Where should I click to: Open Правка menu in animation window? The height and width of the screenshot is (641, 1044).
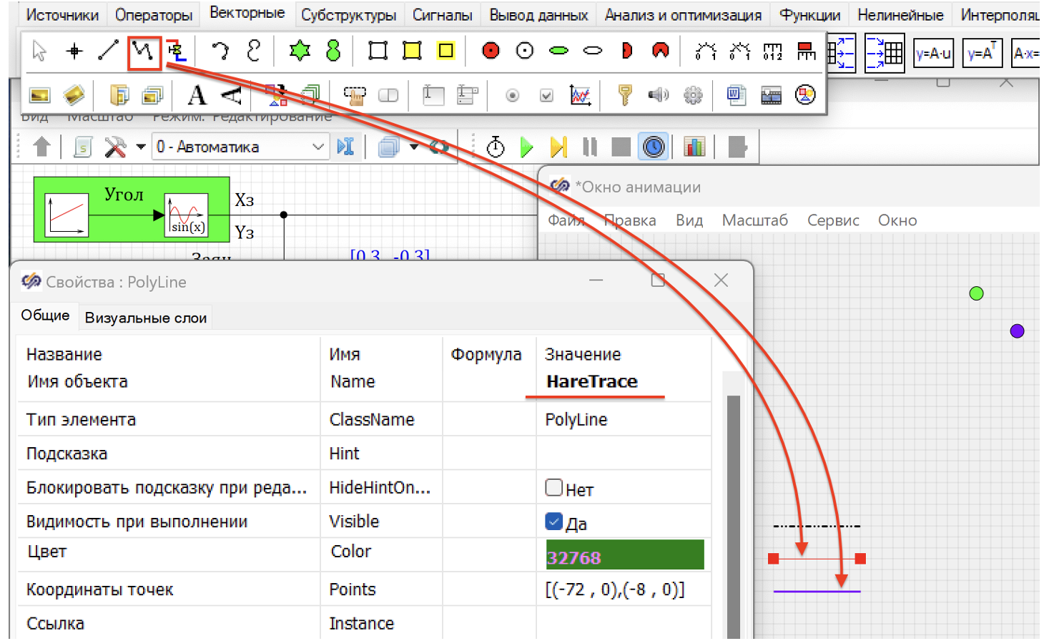click(x=630, y=220)
